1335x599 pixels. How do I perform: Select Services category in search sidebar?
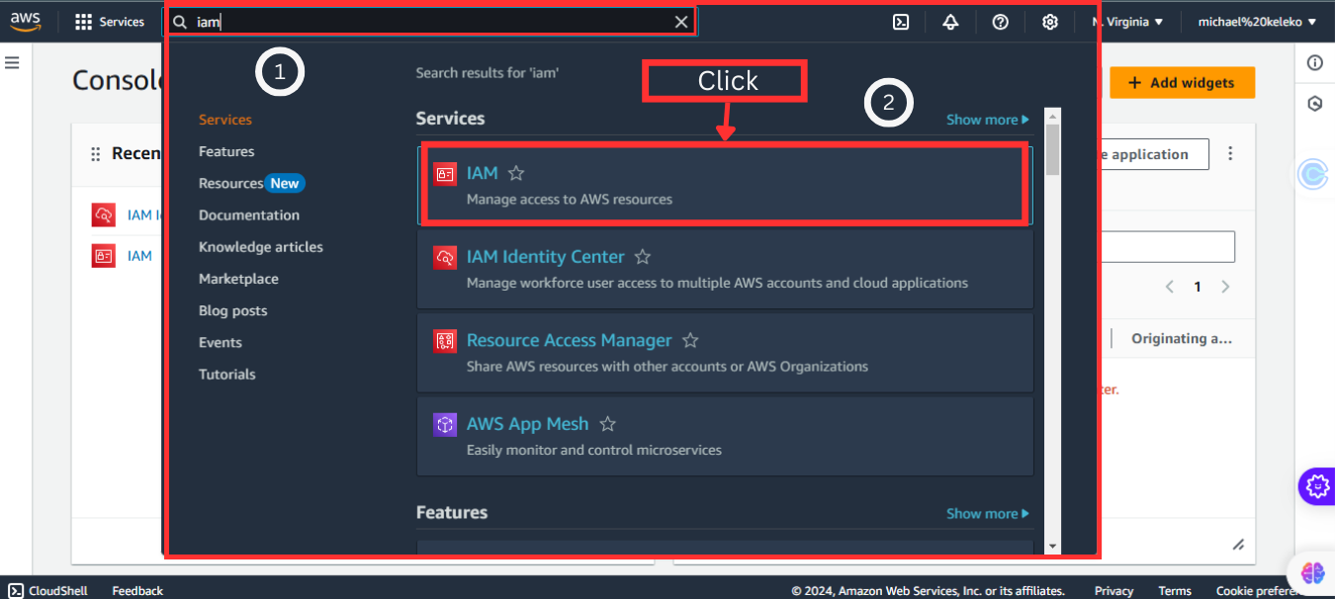(225, 120)
